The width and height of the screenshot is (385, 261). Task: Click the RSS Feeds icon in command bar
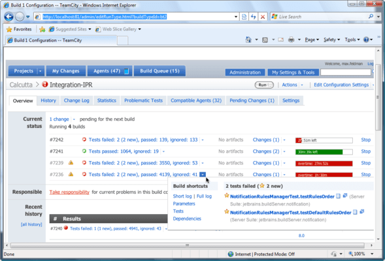pyautogui.click(x=265, y=40)
